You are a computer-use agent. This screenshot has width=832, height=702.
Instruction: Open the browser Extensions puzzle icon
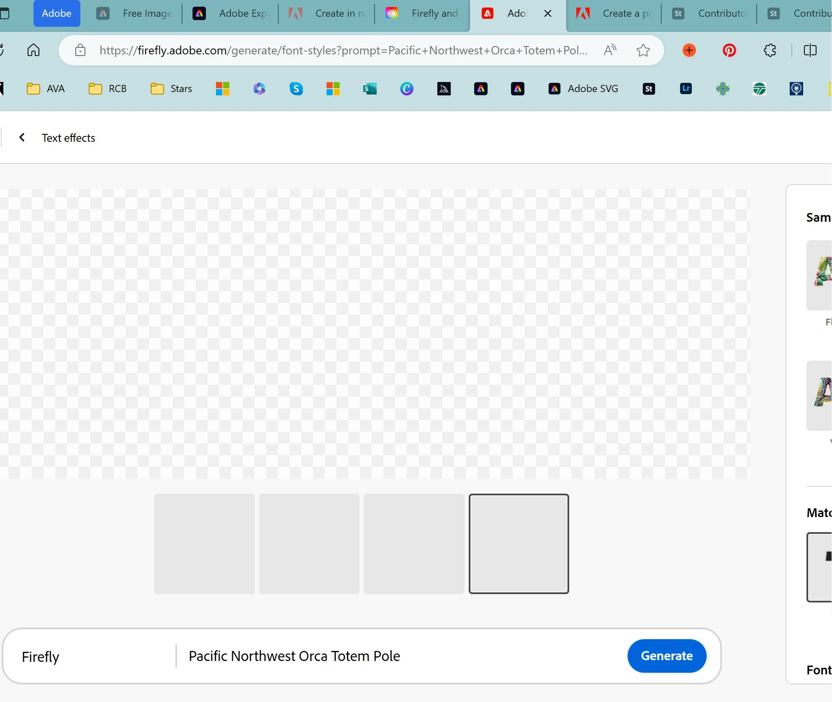coord(770,50)
